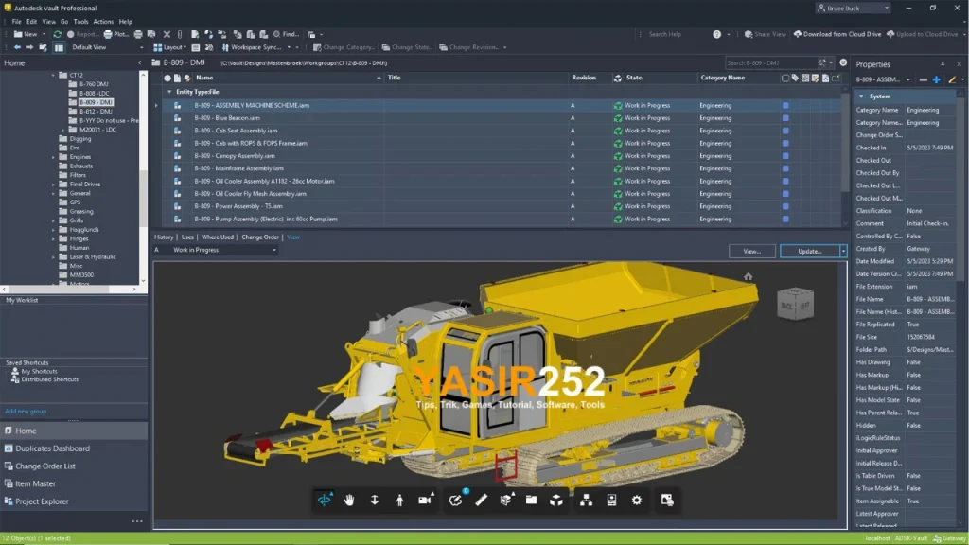Open the Model Browser hierarchy icon

[x=586, y=500]
